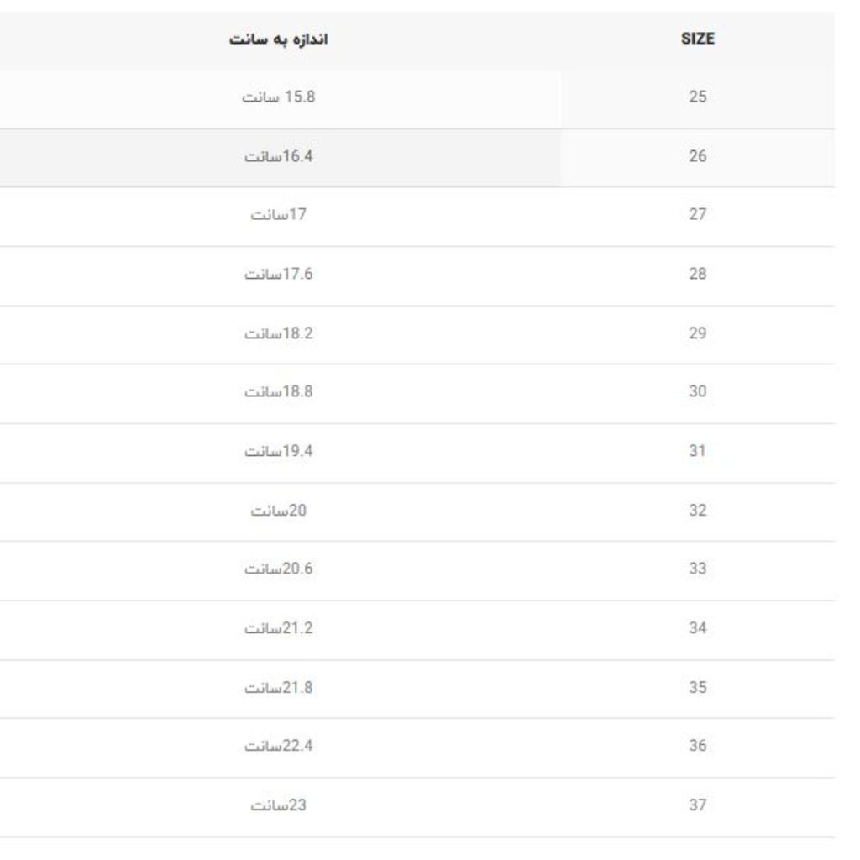Click the 22.4 سانت measurement cell
The image size is (860, 860).
click(279, 747)
